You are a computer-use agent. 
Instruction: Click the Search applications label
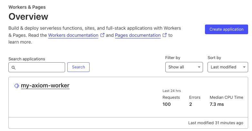coord(27,59)
